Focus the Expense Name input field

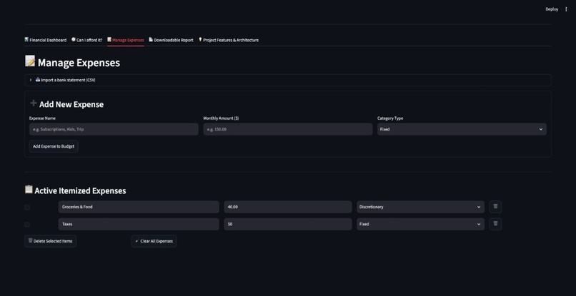coord(114,129)
